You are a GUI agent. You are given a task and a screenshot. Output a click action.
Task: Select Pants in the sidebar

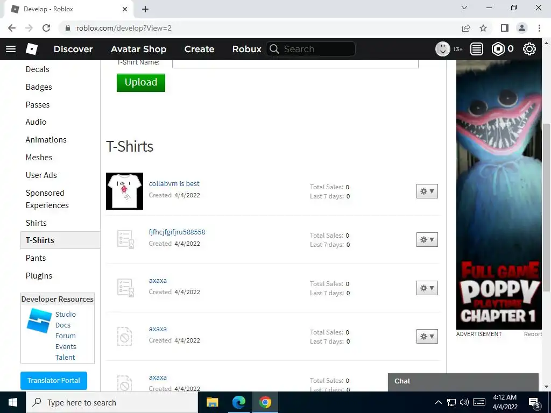point(36,258)
